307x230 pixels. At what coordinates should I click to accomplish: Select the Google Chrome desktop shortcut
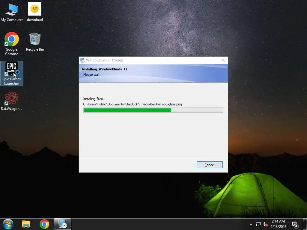[12, 44]
